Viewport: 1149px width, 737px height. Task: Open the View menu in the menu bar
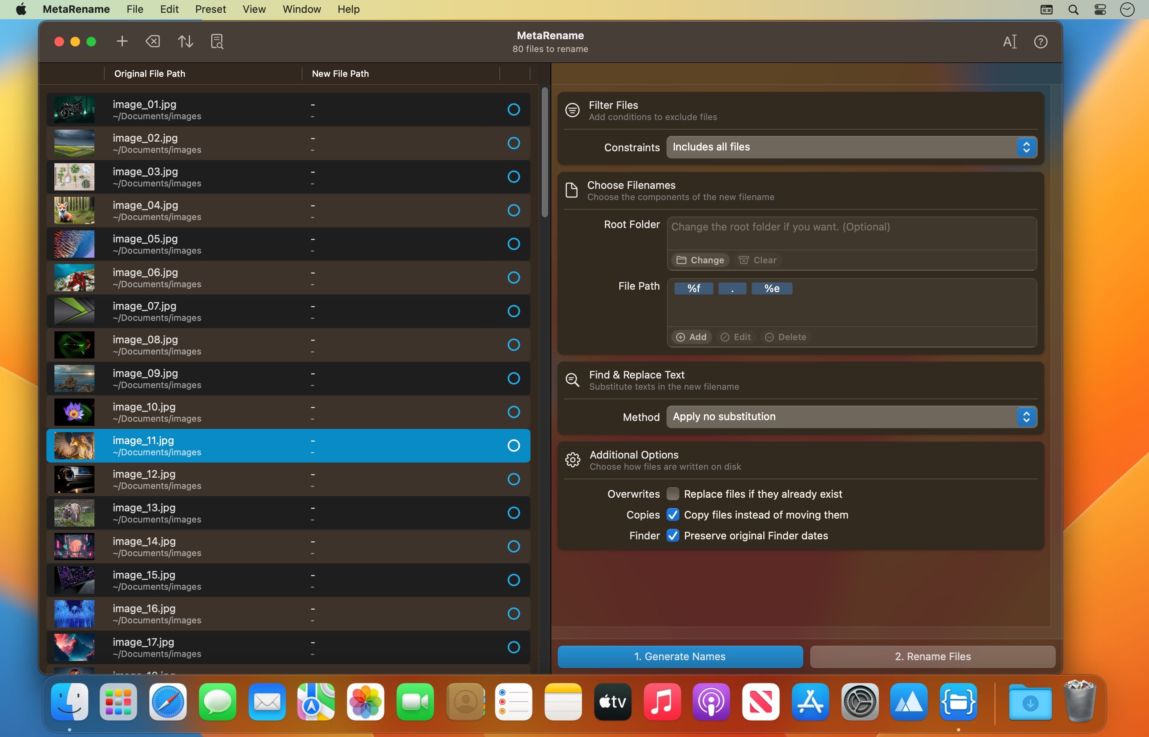coord(254,9)
